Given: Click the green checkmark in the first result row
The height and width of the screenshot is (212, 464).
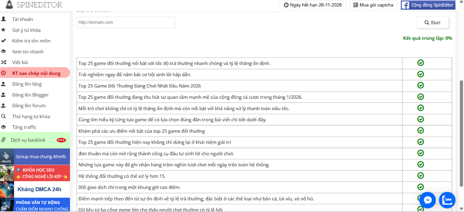Looking at the screenshot, I should pos(420,63).
